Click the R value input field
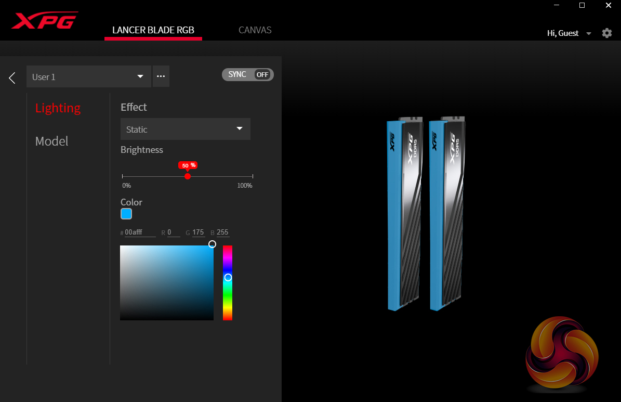The height and width of the screenshot is (402, 621). [174, 232]
